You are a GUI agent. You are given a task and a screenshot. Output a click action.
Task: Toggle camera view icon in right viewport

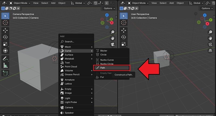pyautogui.click(x=210, y=44)
